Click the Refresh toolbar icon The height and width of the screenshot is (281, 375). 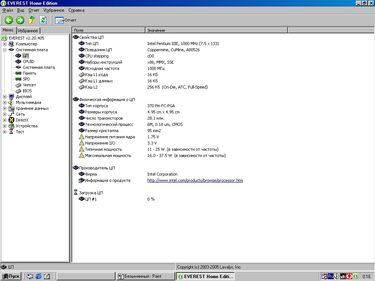[43, 20]
